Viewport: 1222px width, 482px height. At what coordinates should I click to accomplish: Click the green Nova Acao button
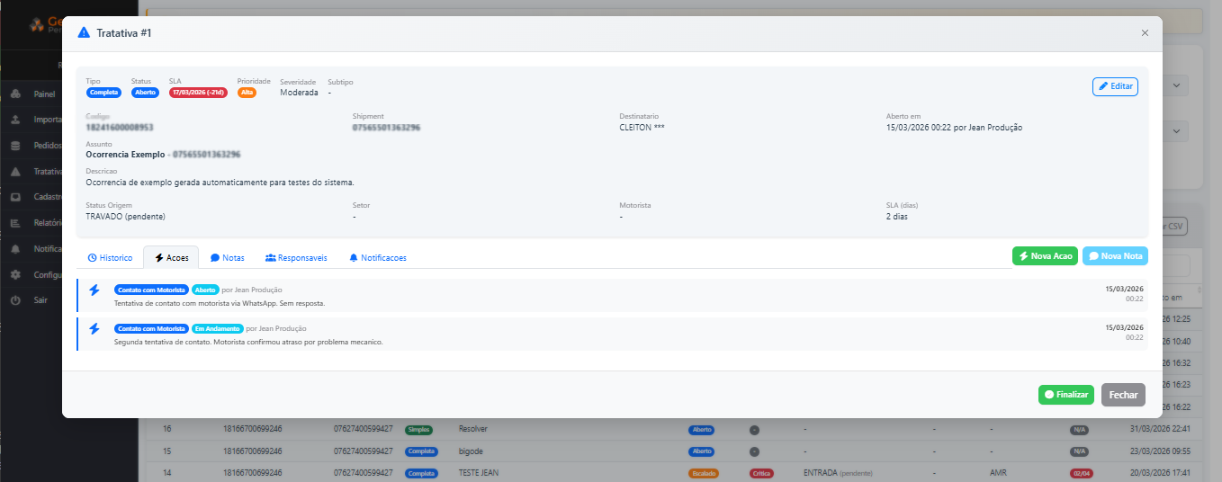(x=1046, y=256)
